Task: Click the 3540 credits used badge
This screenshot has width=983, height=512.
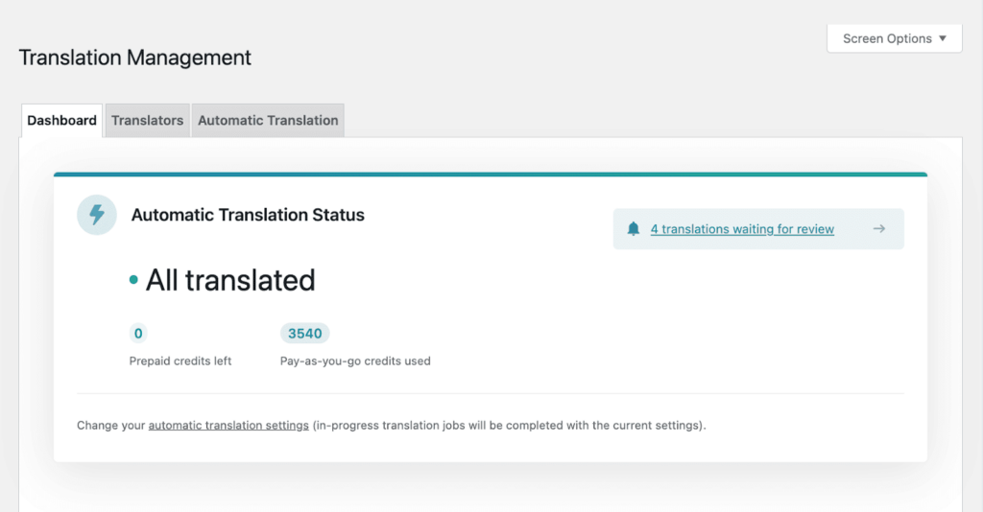Action: coord(304,333)
